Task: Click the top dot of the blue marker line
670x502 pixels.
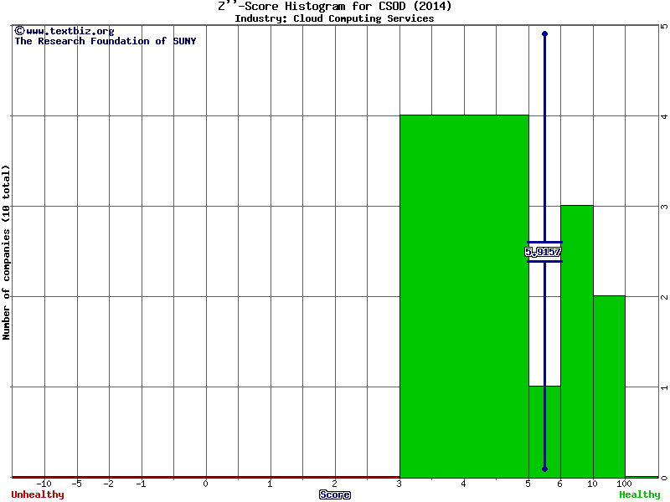Action: click(x=545, y=33)
